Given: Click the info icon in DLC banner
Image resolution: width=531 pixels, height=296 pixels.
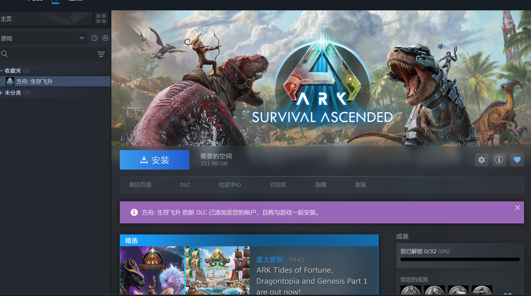Looking at the screenshot, I should pyautogui.click(x=134, y=213).
